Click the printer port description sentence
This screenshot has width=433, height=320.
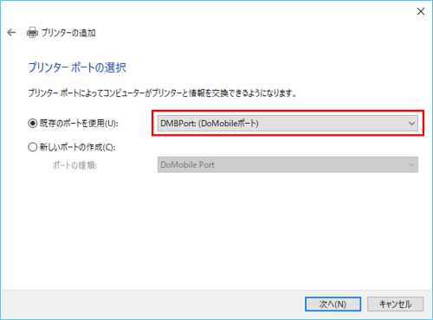click(x=162, y=93)
